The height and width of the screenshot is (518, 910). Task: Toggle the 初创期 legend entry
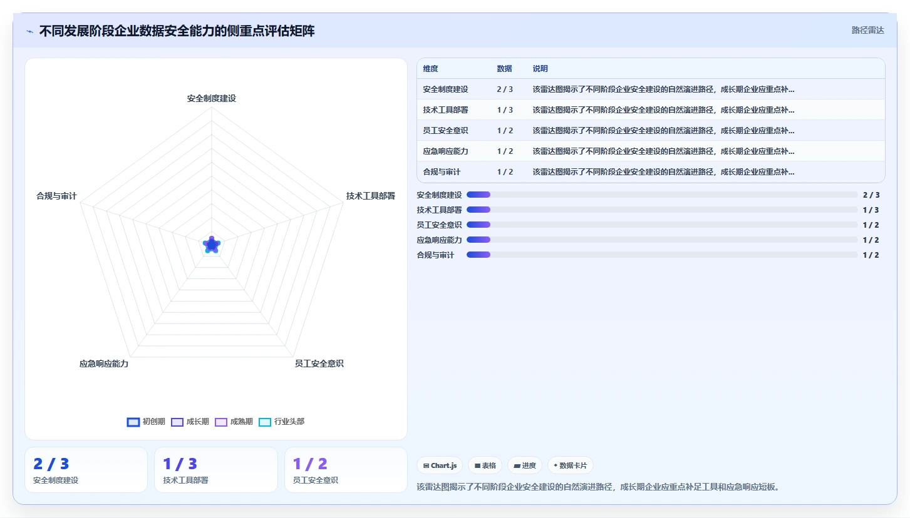146,422
